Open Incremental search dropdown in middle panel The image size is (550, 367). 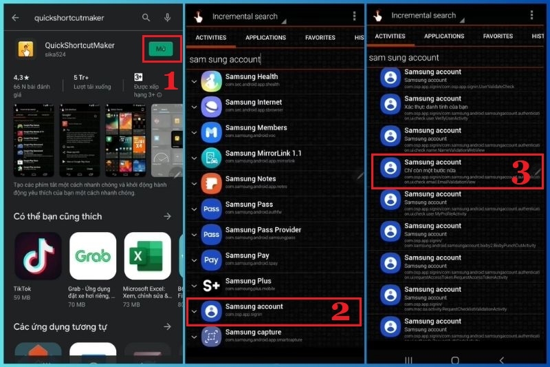click(248, 17)
